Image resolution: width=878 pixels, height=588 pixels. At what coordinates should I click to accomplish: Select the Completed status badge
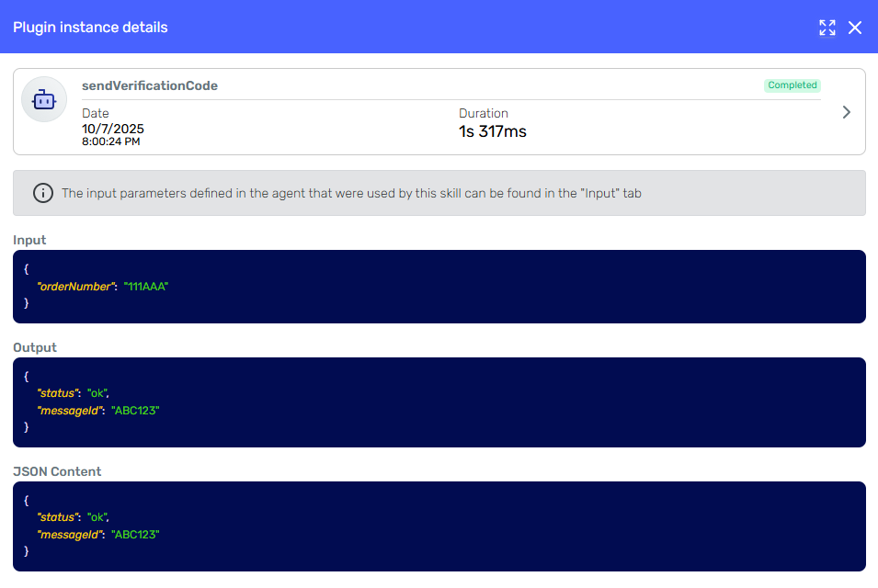[792, 85]
